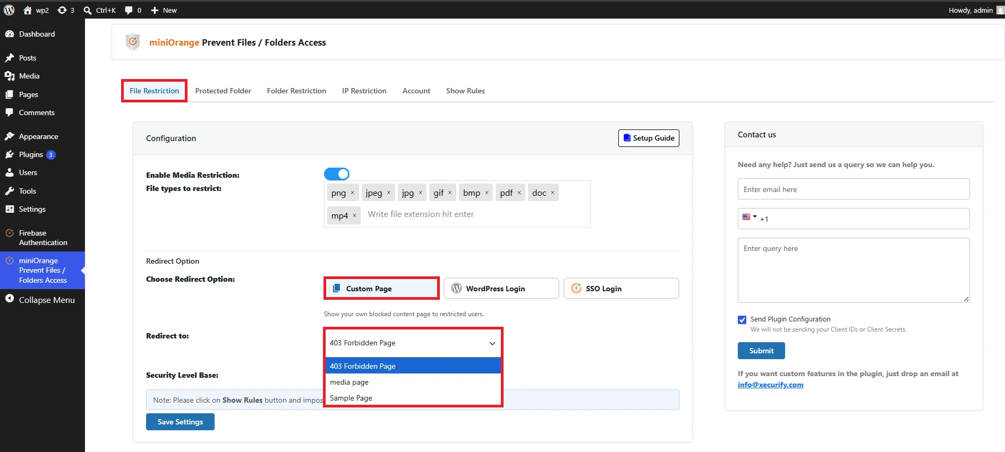The height and width of the screenshot is (452, 1005).
Task: Select Custom Page redirect option
Action: tap(381, 288)
